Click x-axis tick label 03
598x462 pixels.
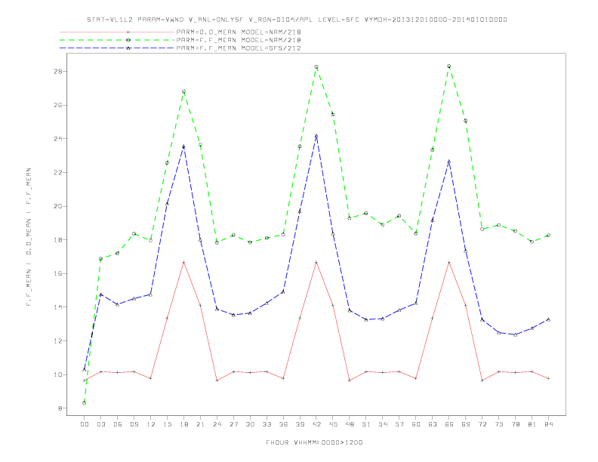pyautogui.click(x=100, y=424)
